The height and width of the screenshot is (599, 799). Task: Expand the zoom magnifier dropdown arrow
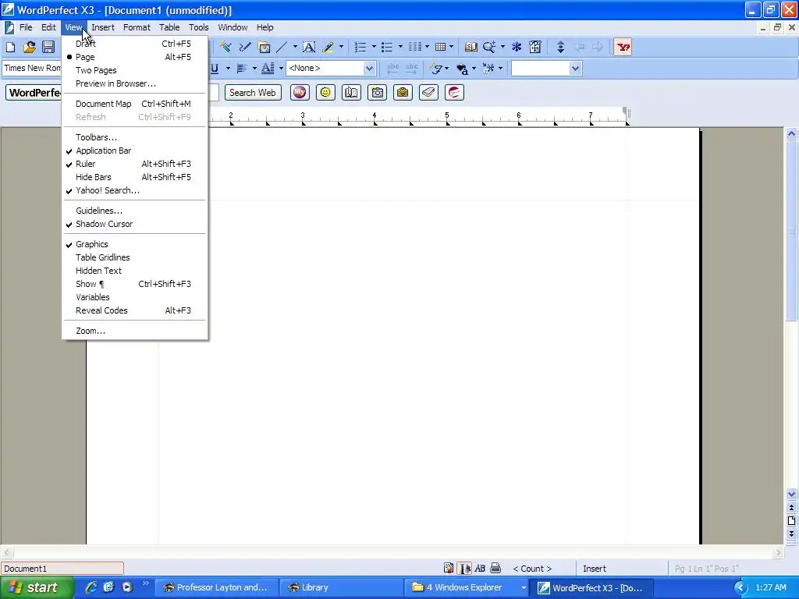coord(502,48)
